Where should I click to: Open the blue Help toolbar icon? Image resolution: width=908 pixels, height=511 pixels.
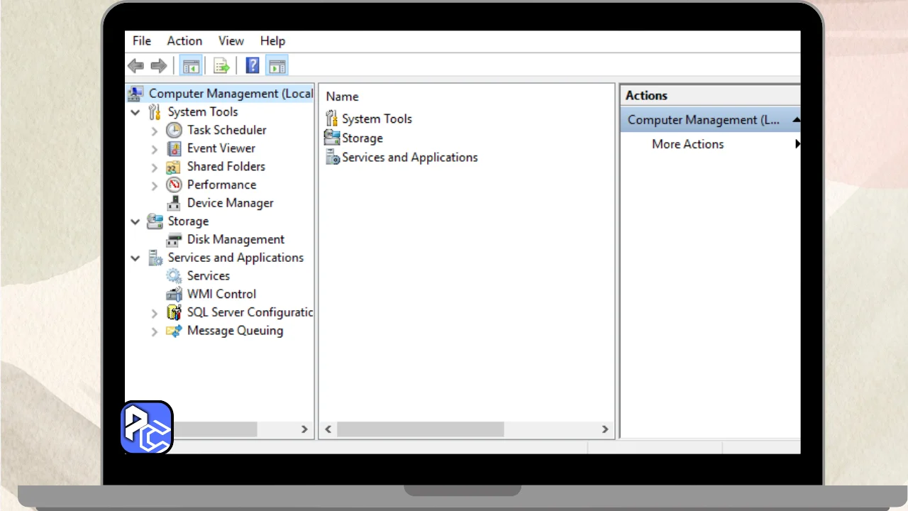[253, 66]
